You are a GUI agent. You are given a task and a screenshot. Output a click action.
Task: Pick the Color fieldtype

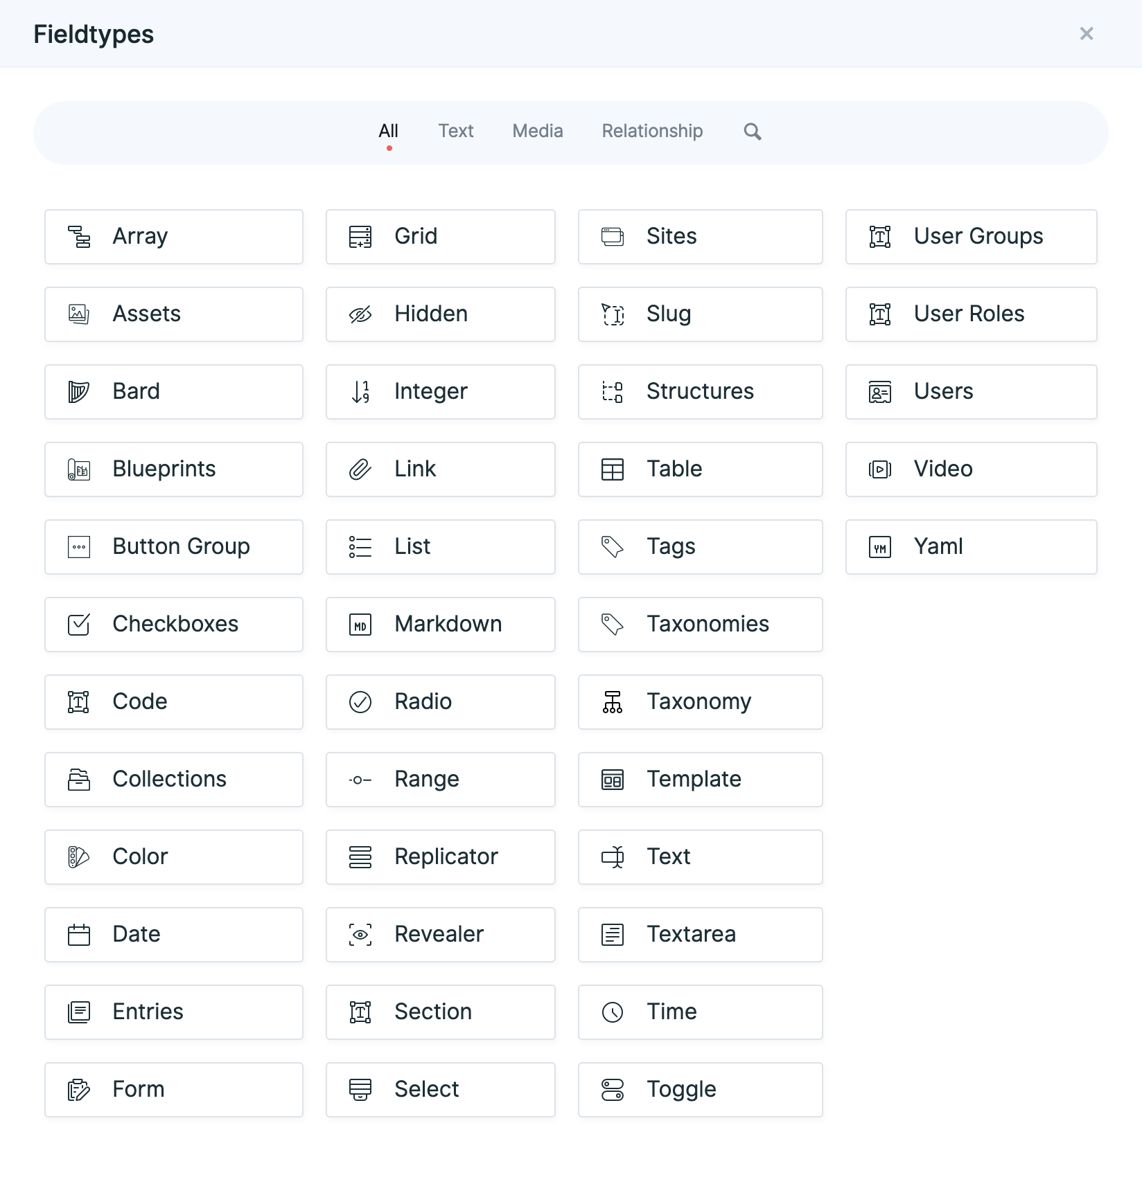coord(173,856)
